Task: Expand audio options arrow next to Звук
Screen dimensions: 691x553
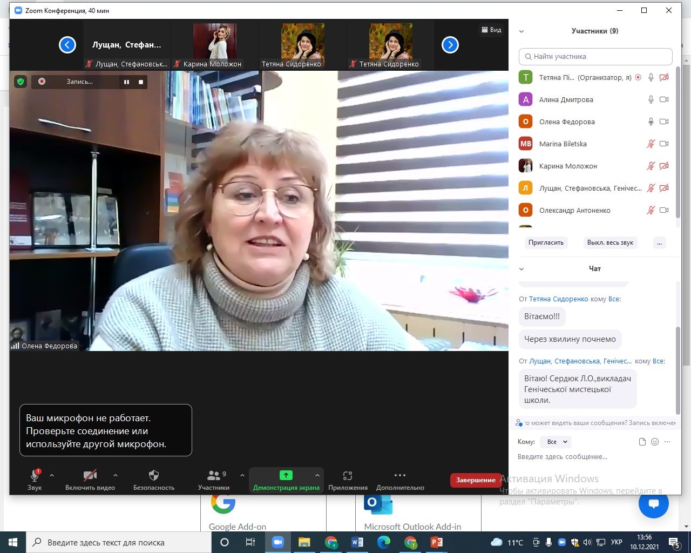Action: click(52, 475)
